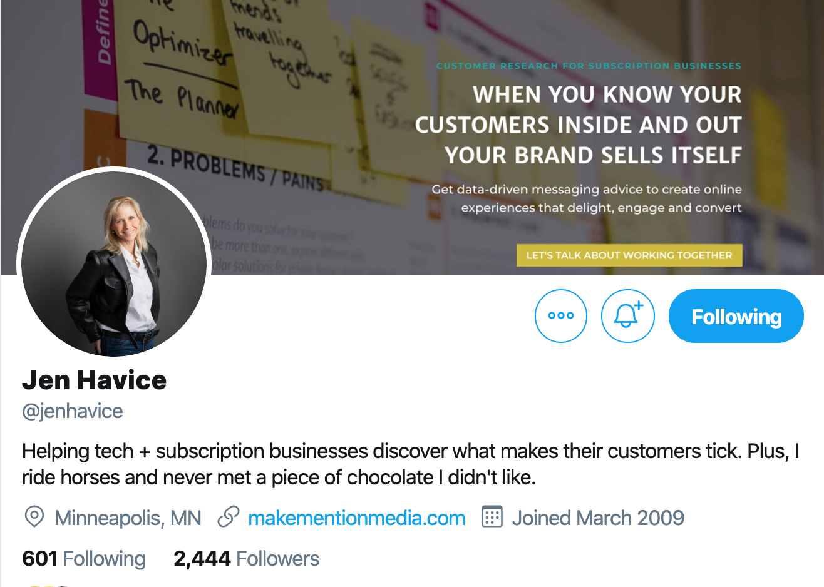
Task: Open the makementionmedia.com website link
Action: (x=356, y=518)
